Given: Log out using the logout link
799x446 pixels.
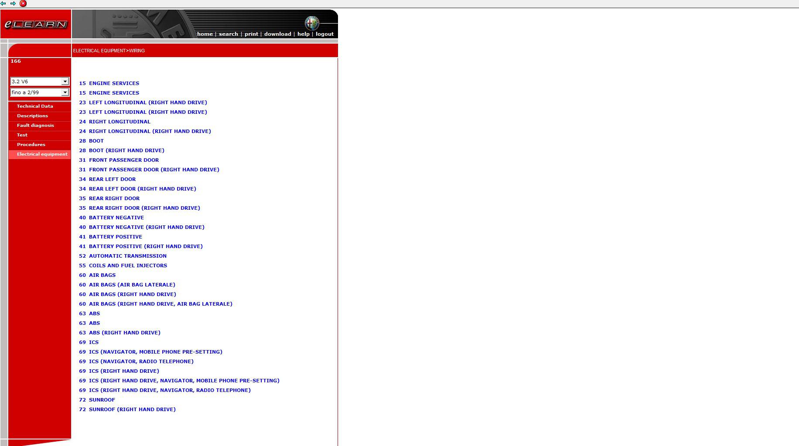Looking at the screenshot, I should 324,34.
